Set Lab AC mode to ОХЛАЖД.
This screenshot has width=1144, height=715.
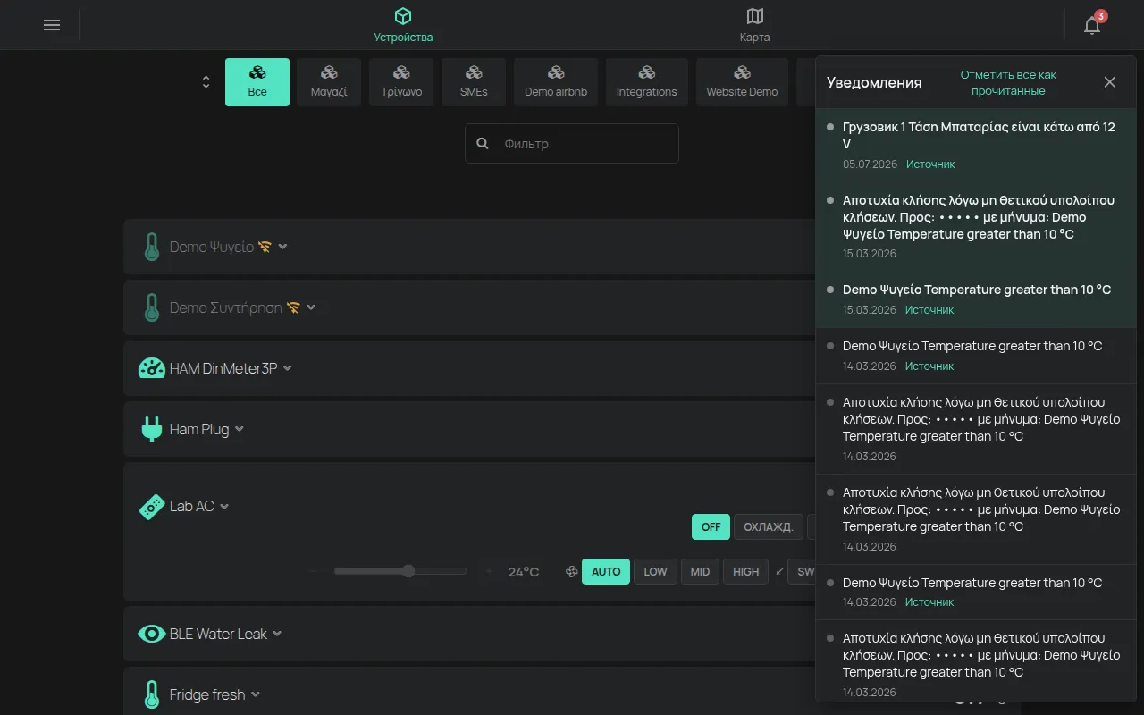769,526
